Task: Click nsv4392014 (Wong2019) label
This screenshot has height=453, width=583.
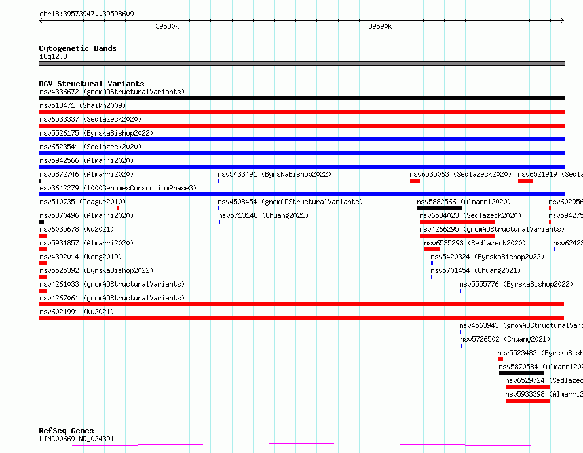Action: tap(81, 257)
